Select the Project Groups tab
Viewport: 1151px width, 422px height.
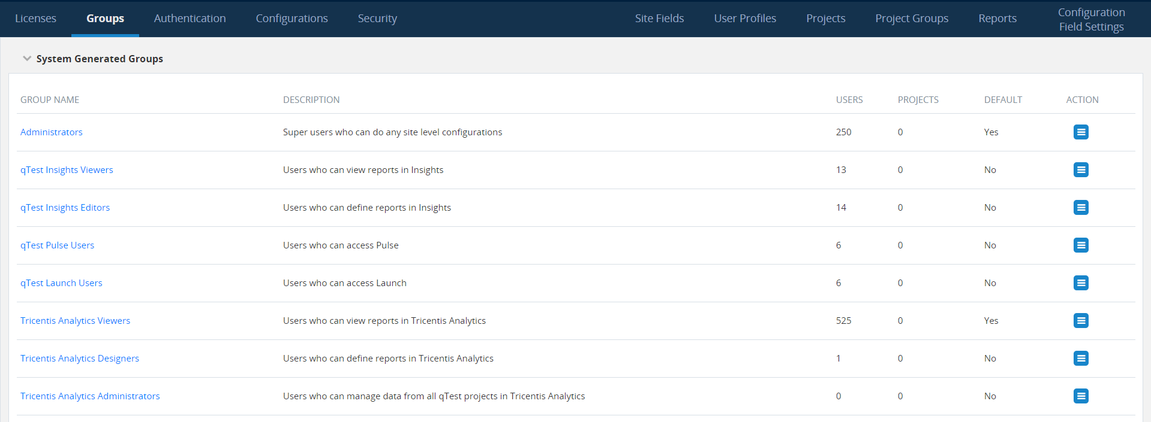pyautogui.click(x=912, y=19)
